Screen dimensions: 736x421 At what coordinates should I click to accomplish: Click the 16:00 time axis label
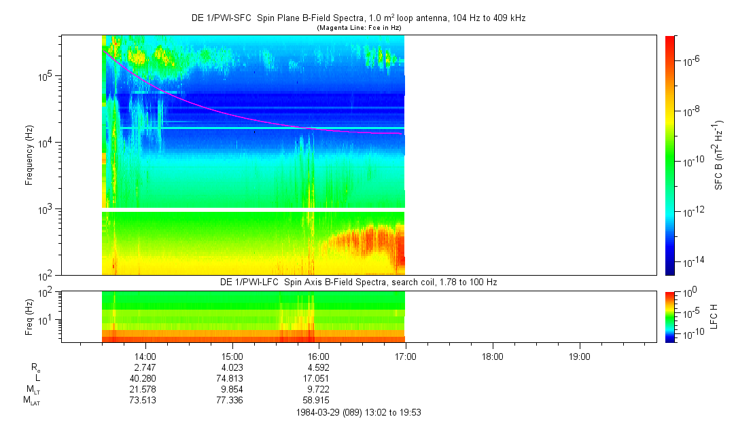point(319,356)
